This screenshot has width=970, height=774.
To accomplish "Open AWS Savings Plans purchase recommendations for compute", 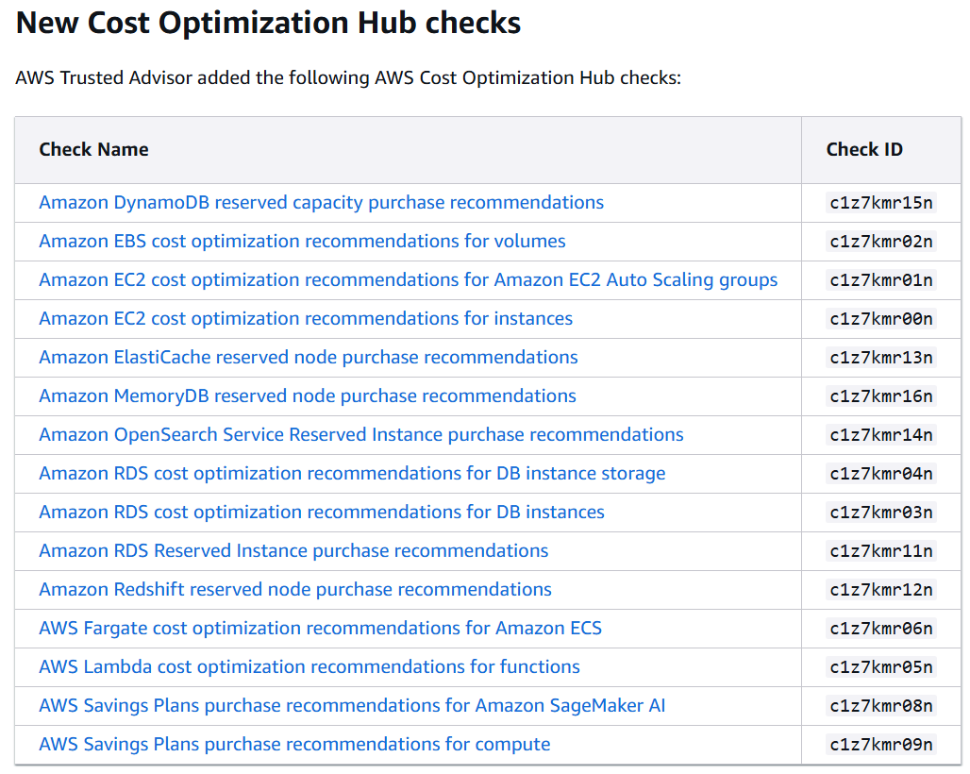I will 294,744.
